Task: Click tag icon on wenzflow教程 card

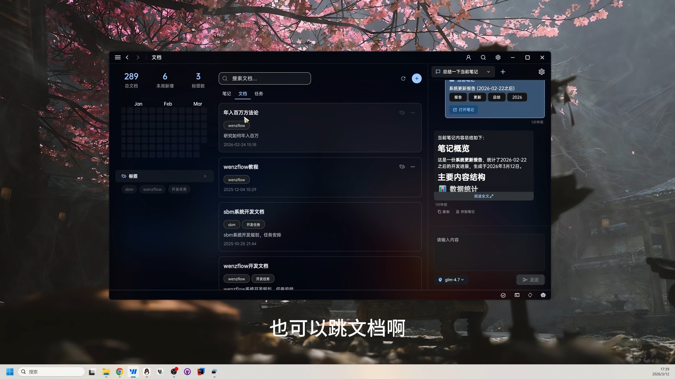Action: tap(402, 167)
